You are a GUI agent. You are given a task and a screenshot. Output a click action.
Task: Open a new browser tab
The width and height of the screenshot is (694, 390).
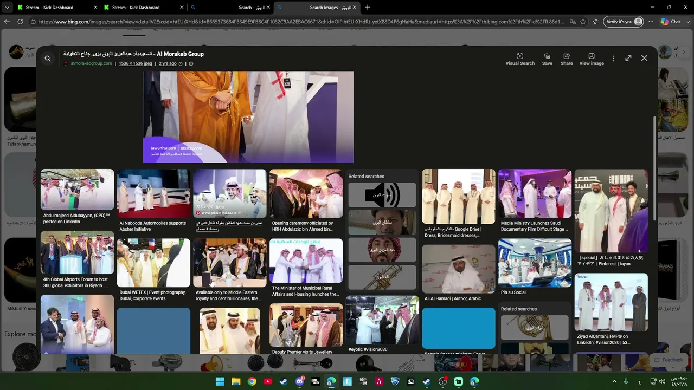point(368,8)
